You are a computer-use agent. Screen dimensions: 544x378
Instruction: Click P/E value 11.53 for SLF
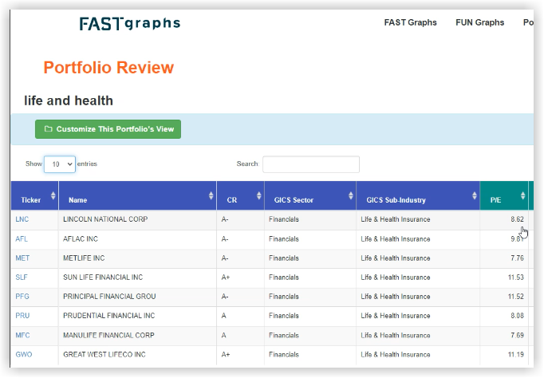click(x=515, y=278)
